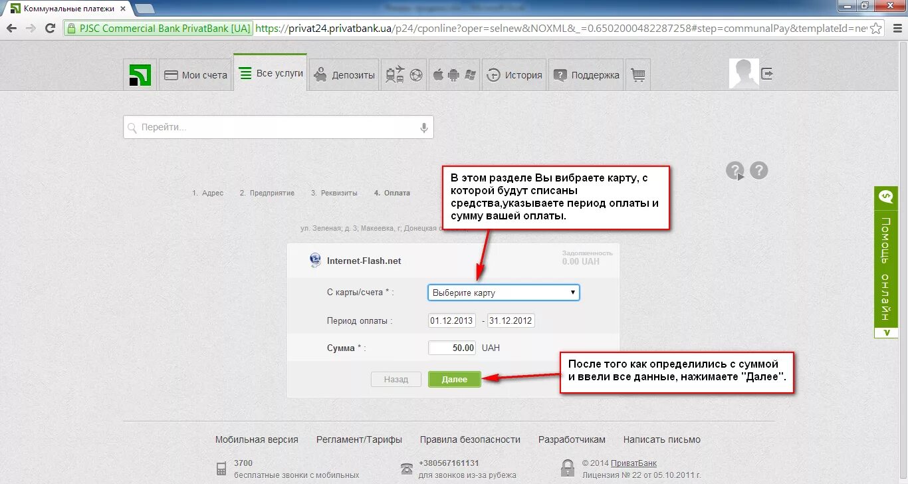The width and height of the screenshot is (908, 484).
Task: Focus the Перейти search field
Action: pos(279,127)
